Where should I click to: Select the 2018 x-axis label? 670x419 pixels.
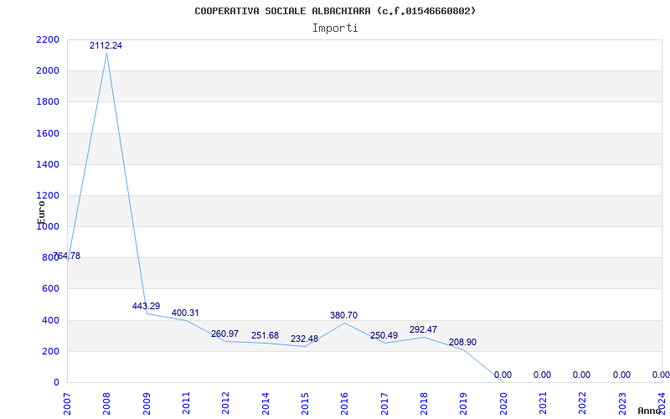(x=424, y=404)
